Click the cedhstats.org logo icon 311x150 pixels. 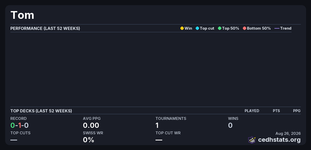pyautogui.click(x=252, y=140)
